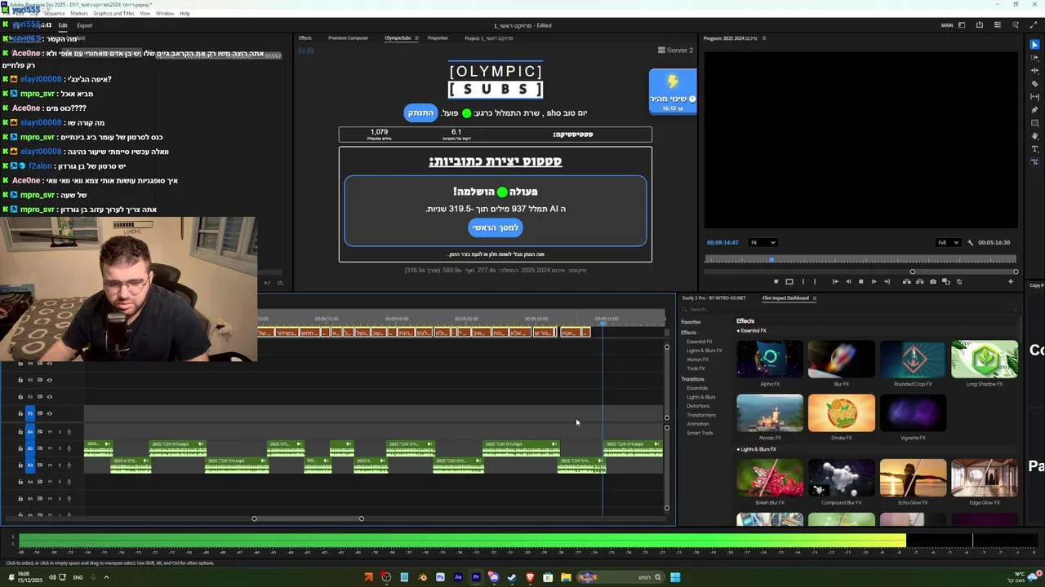Screen dimensions: 1045x587
Task: Toggle safe margins icon in Program monitor
Action: point(789,281)
